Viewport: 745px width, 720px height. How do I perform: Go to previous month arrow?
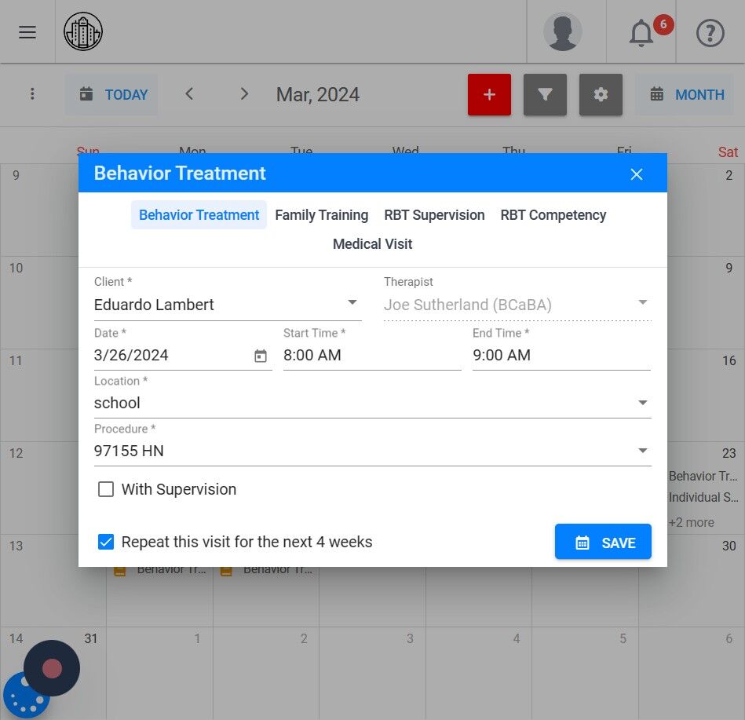pos(189,93)
